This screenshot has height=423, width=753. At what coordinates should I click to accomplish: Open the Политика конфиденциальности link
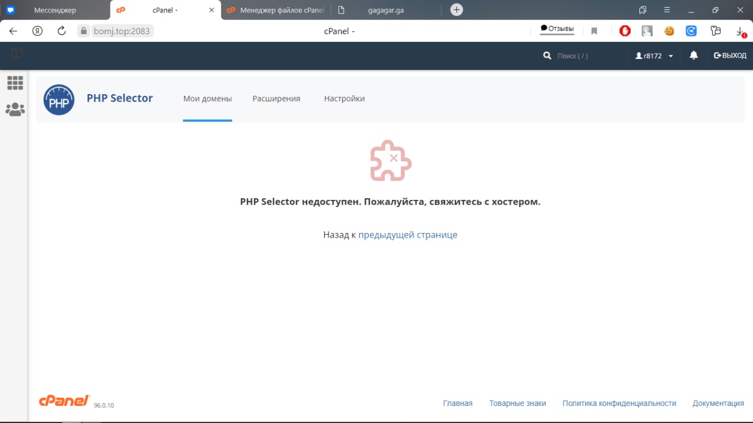click(x=619, y=404)
